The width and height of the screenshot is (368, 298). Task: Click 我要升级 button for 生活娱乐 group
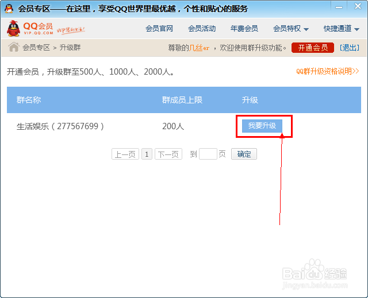pyautogui.click(x=262, y=126)
